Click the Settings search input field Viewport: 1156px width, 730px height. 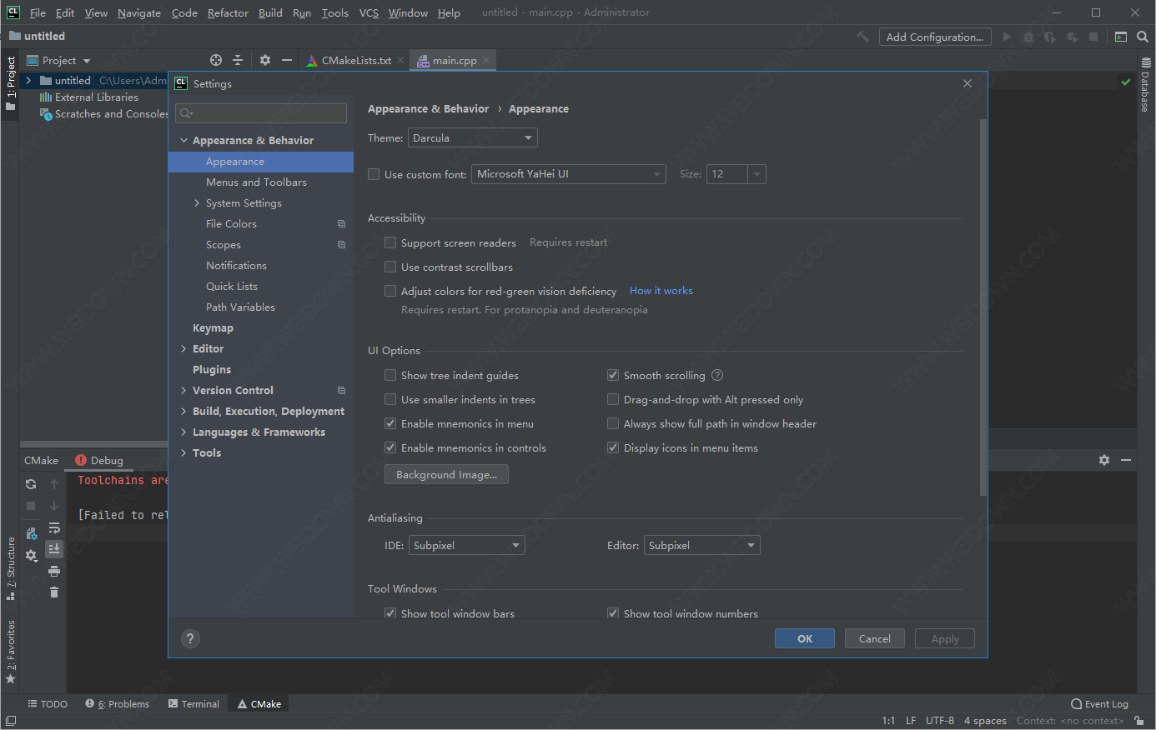(x=261, y=113)
